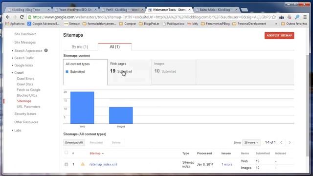Screen dimensions: 313x176
Task: Open the 25 rows dropdown
Action: click(x=251, y=142)
